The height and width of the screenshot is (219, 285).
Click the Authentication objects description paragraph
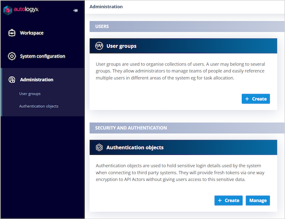tap(180, 172)
